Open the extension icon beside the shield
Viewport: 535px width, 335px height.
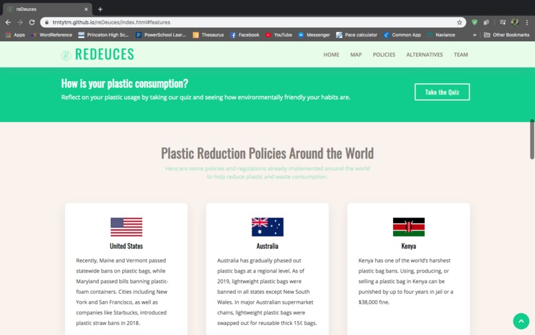(x=486, y=22)
